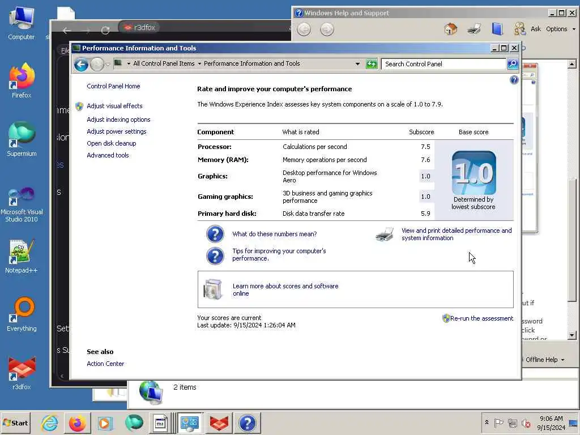Open the Offline Help dropdown
This screenshot has height=435, width=580.
click(x=545, y=360)
